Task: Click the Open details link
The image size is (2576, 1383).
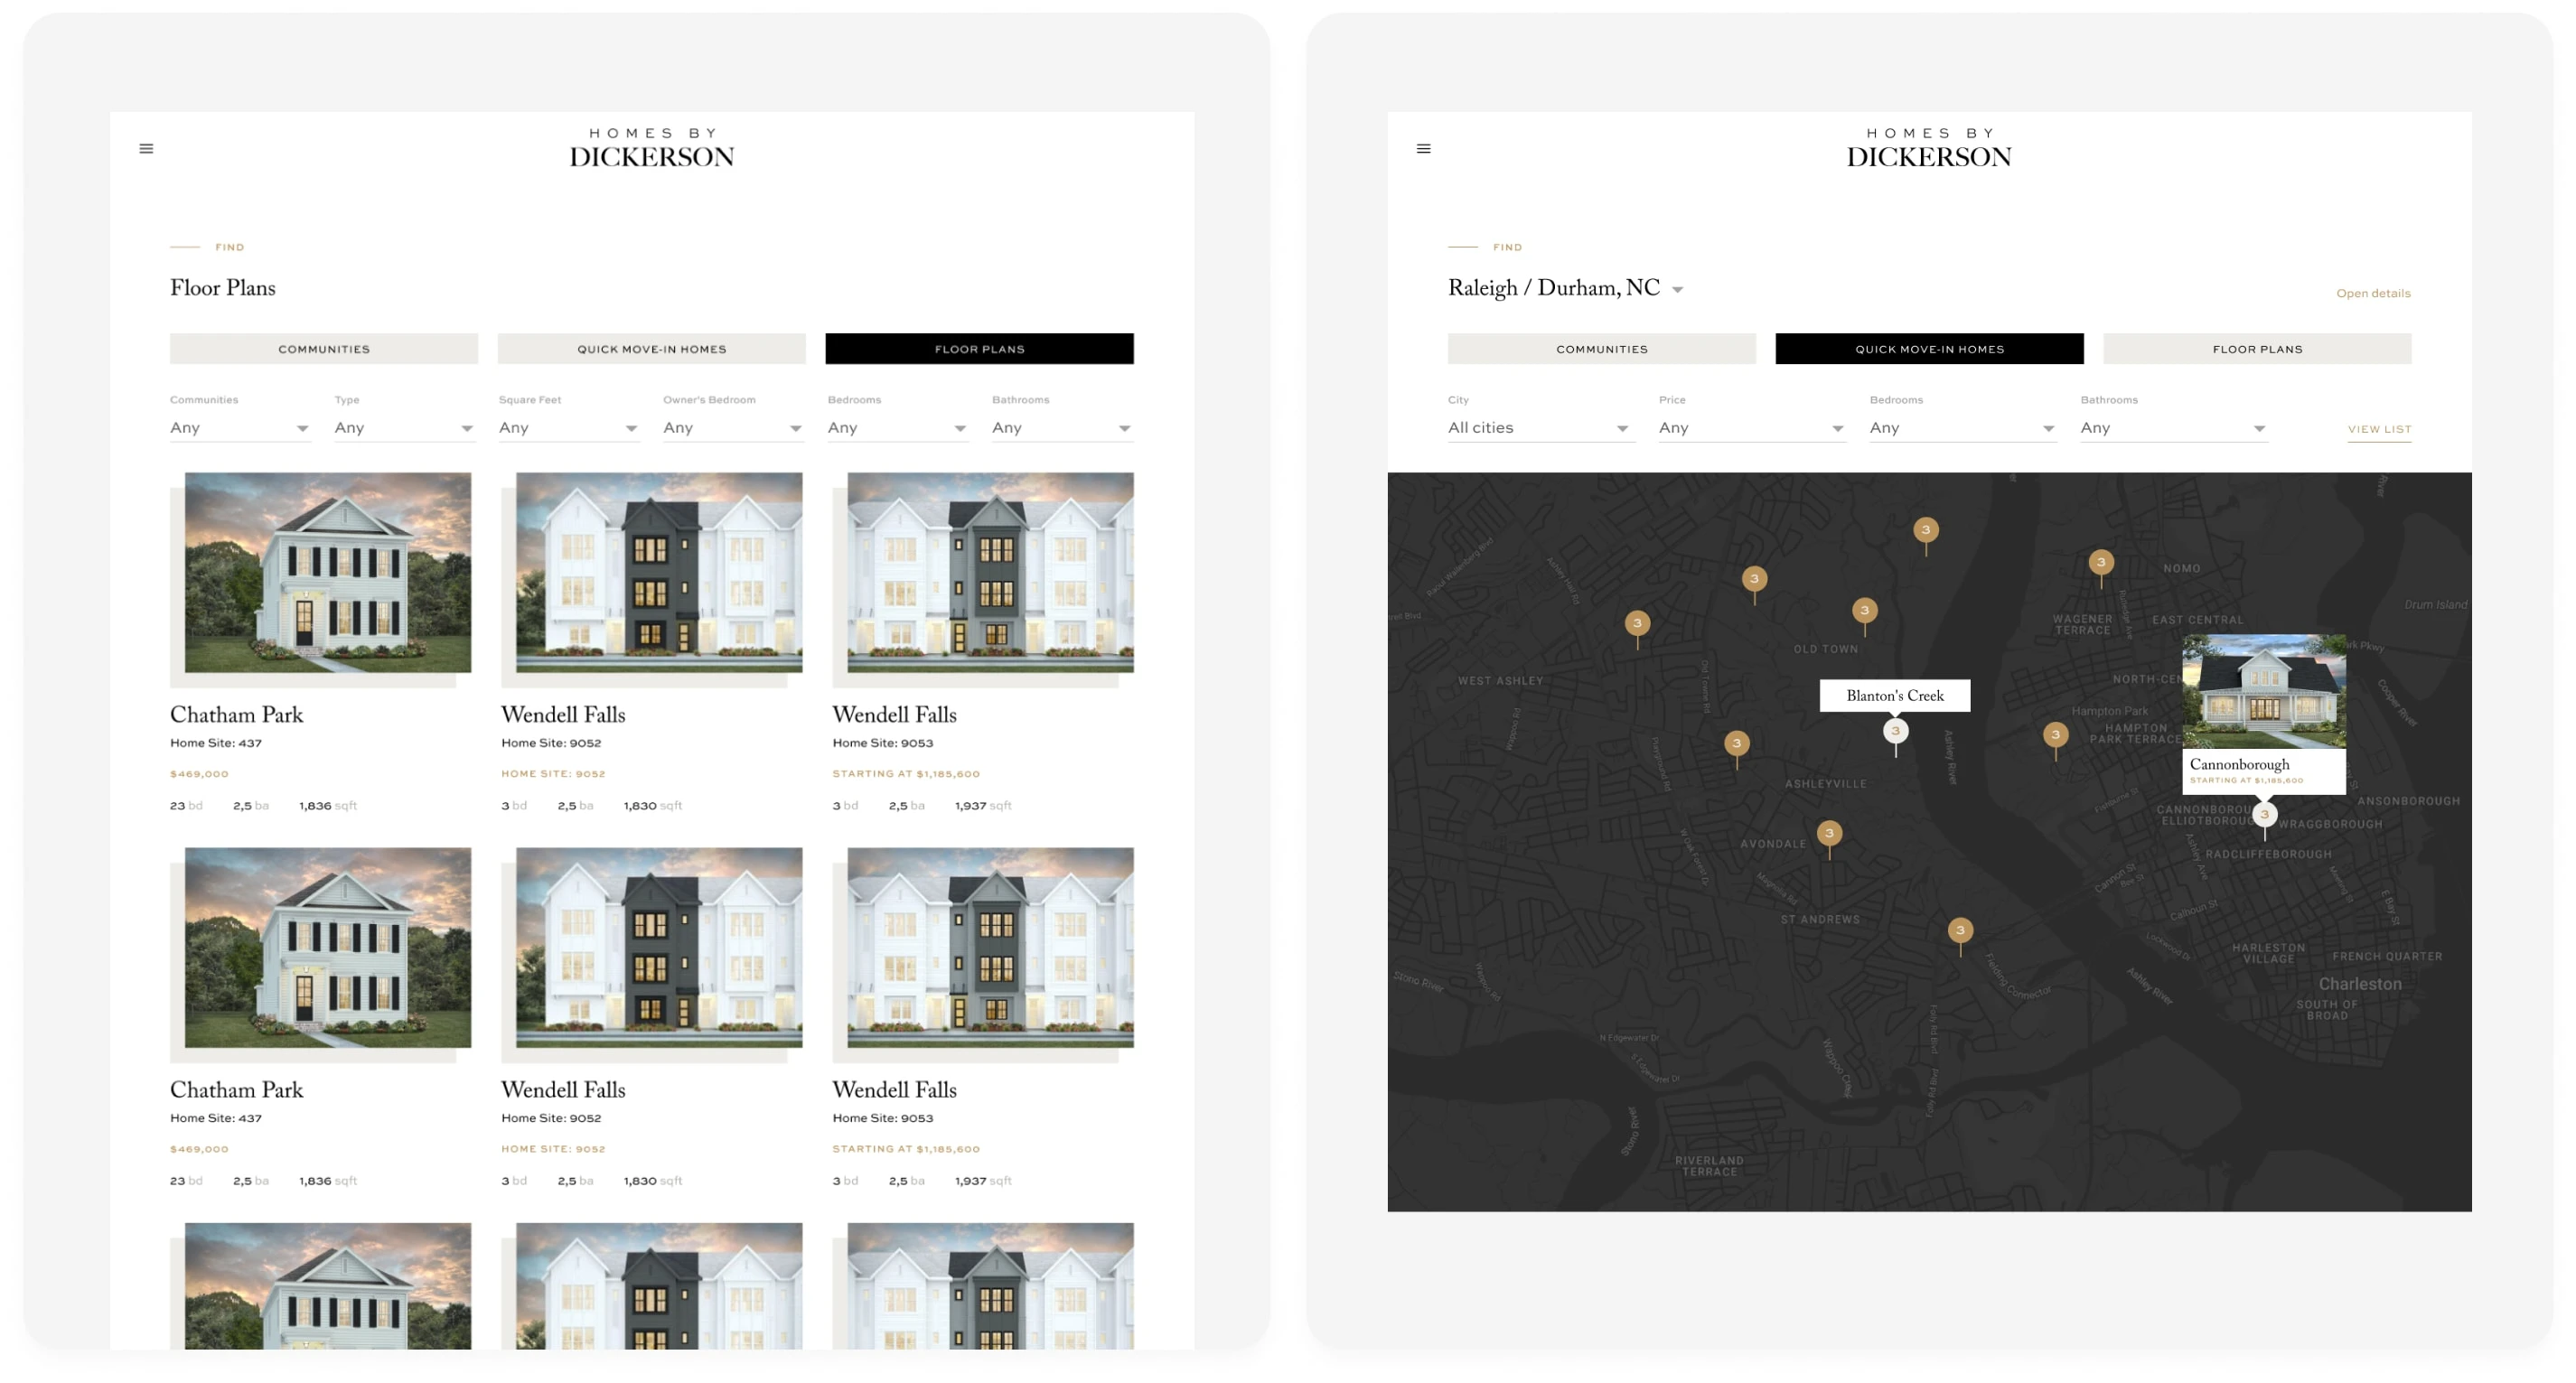Action: click(2373, 293)
